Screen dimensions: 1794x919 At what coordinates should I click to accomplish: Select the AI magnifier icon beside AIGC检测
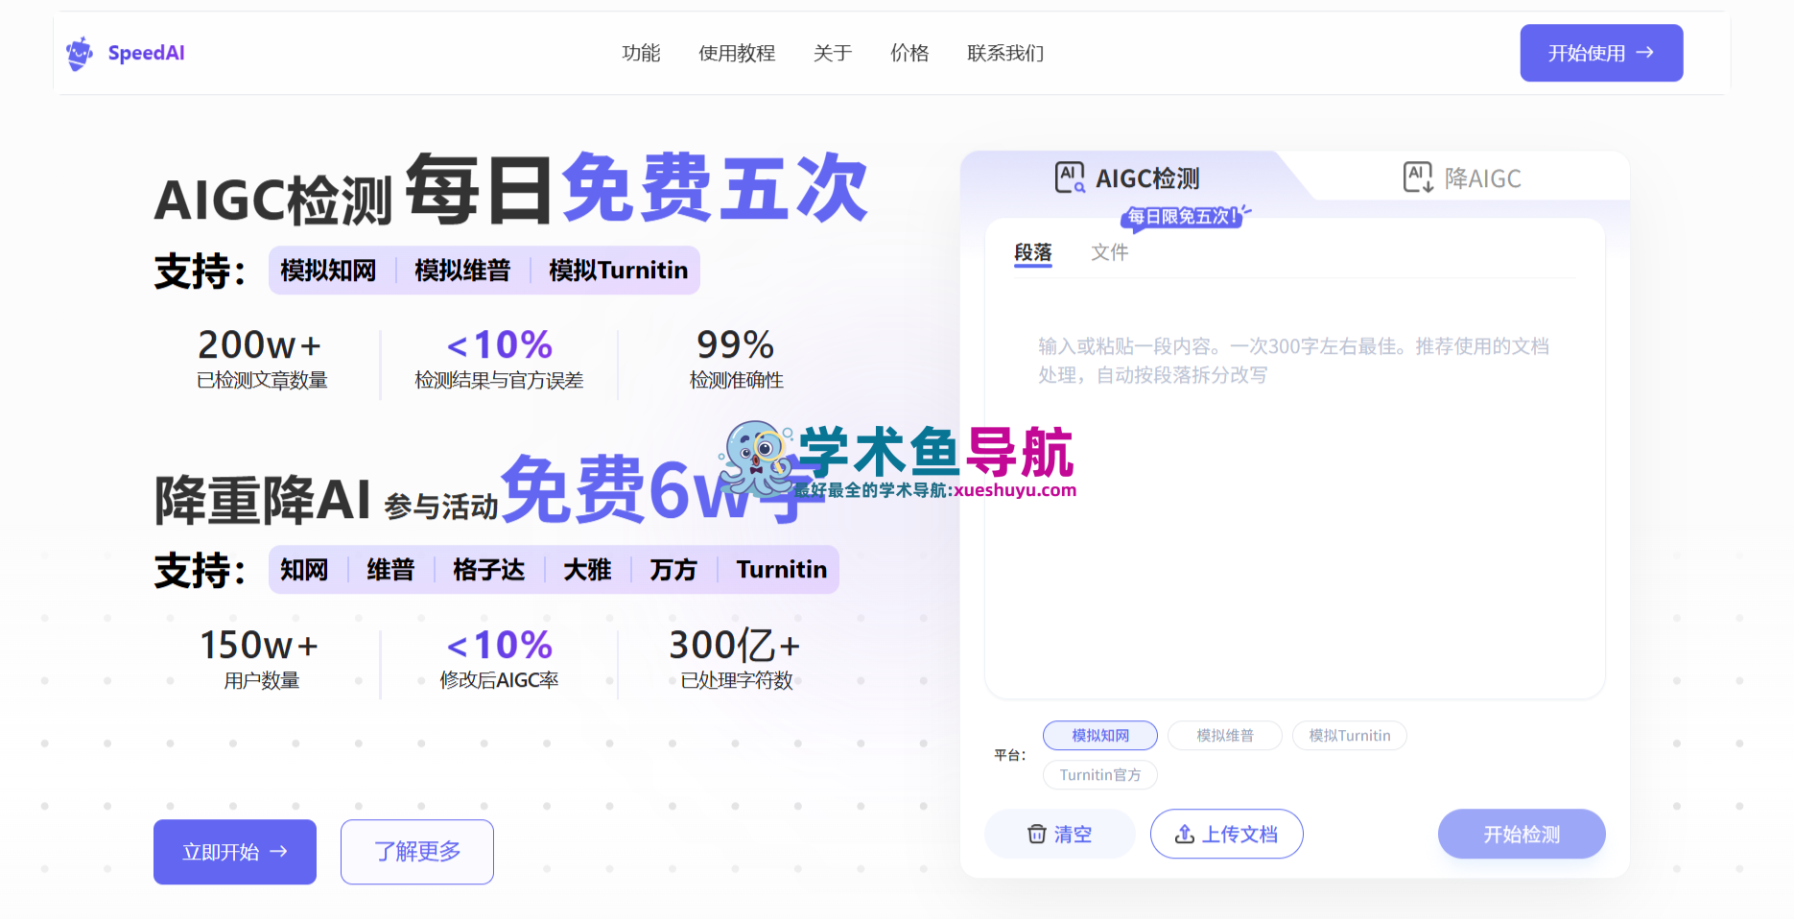pyautogui.click(x=1070, y=177)
